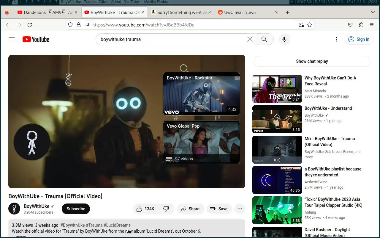This screenshot has width=380, height=238.
Task: Open Why BoyWithUke Can't Do A Face Reveal thumbnail
Action: coord(277,89)
